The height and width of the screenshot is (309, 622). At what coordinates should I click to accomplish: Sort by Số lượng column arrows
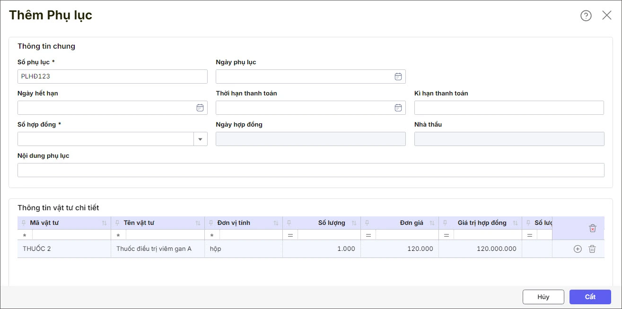pyautogui.click(x=354, y=223)
